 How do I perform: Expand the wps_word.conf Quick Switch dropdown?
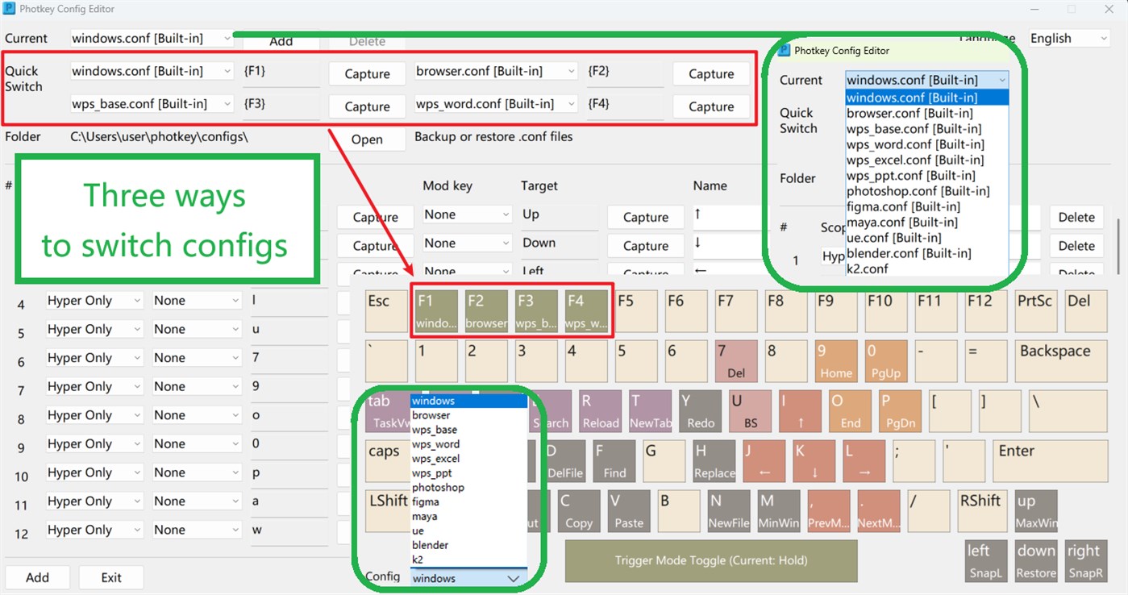click(496, 103)
